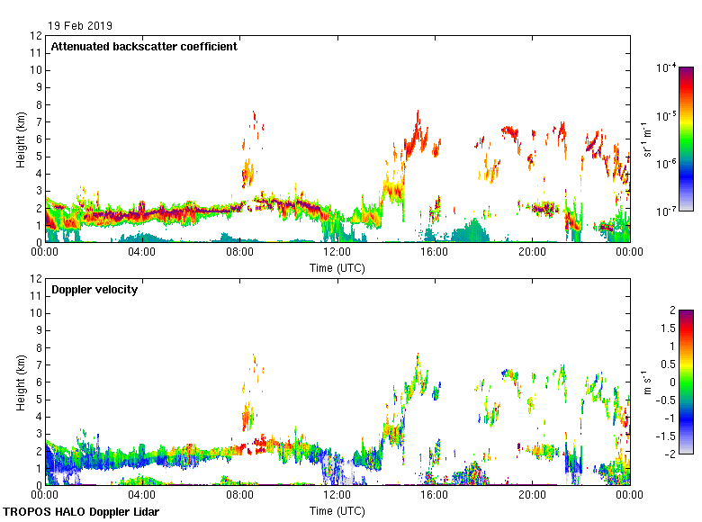Click Height (km) axis label of Doppler plot
This screenshot has width=702, height=522.
click(x=20, y=382)
